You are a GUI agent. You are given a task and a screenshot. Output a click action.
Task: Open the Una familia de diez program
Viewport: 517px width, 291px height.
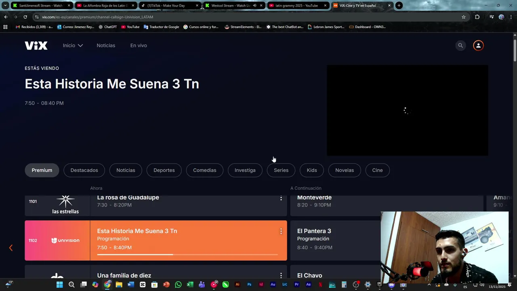pyautogui.click(x=189, y=272)
